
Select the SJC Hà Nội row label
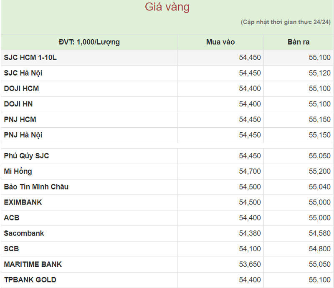tap(23, 73)
